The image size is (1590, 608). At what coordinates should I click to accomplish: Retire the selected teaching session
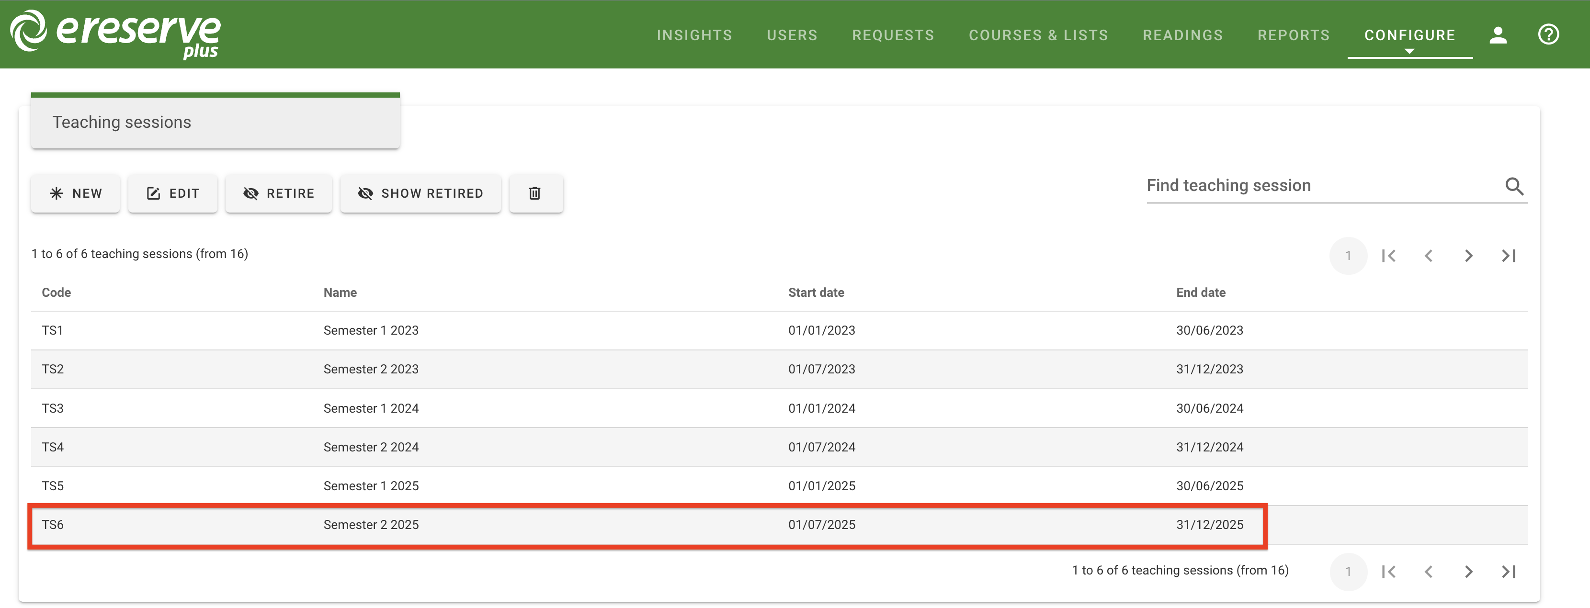click(x=278, y=193)
